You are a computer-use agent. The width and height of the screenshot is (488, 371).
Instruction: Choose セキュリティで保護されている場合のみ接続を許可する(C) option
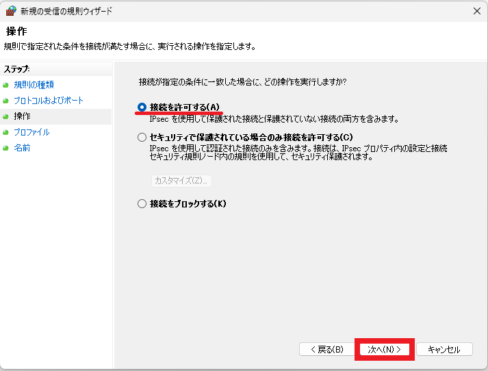click(142, 138)
